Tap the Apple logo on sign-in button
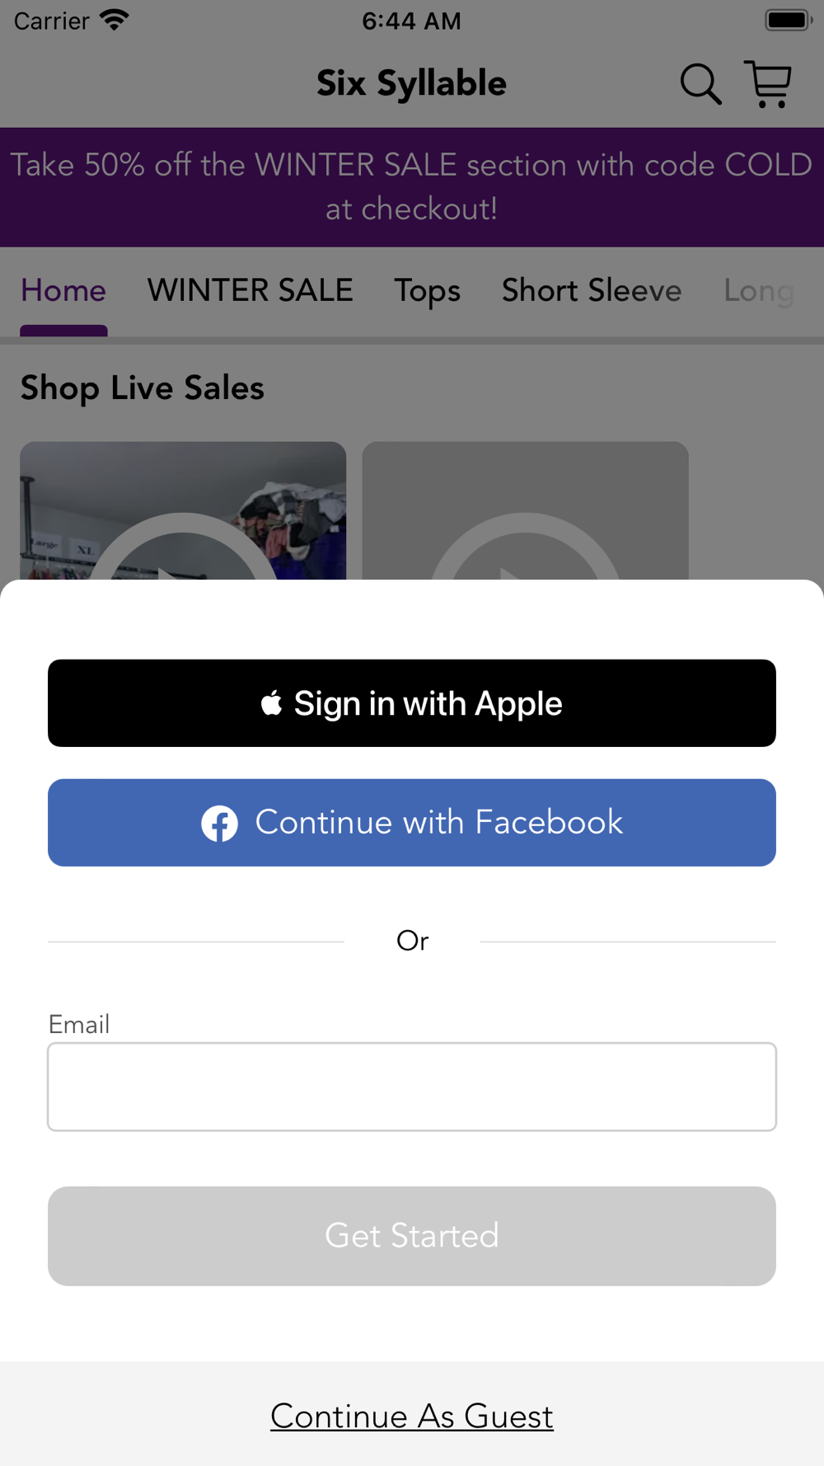824x1466 pixels. click(x=271, y=702)
